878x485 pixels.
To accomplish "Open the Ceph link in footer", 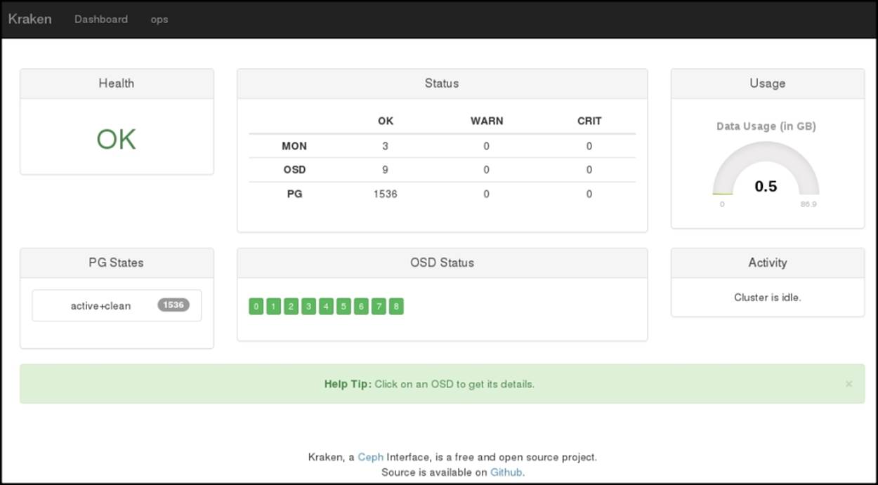I will click(370, 457).
